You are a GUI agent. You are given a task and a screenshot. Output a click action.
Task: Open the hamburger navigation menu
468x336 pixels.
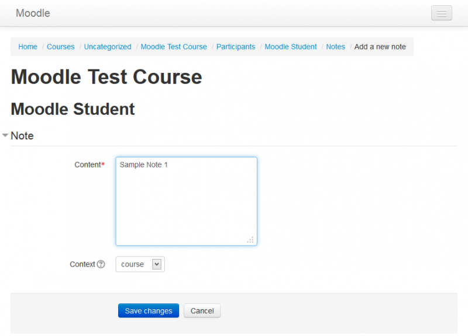[x=441, y=13]
